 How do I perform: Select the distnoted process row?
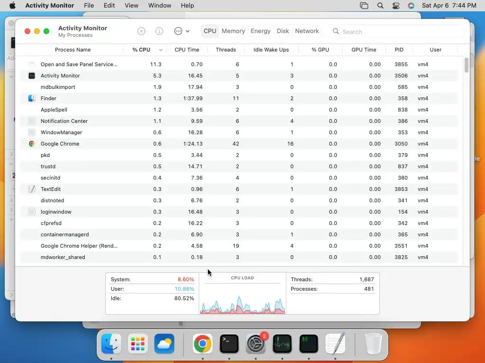pos(239,200)
